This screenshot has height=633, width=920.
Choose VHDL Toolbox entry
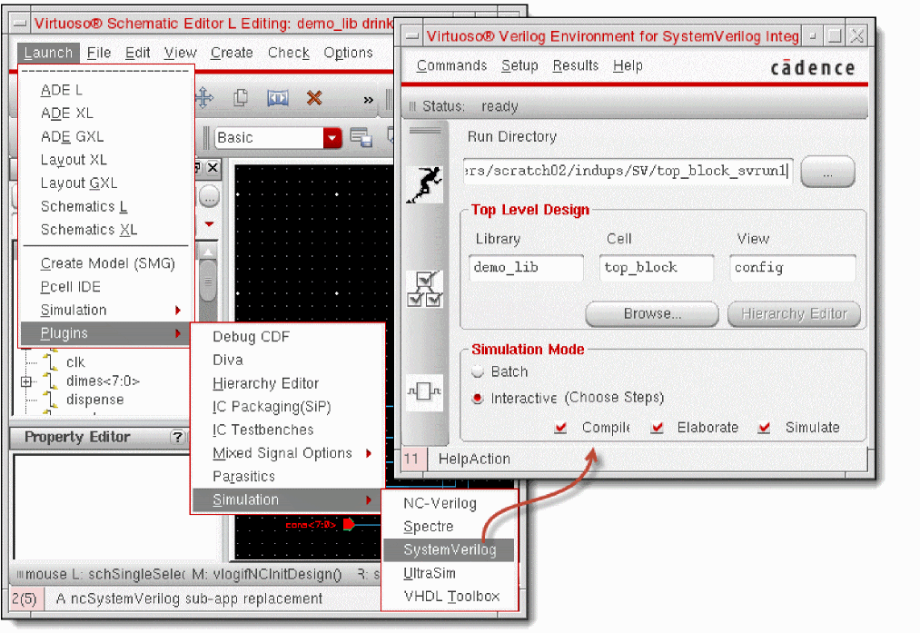pyautogui.click(x=449, y=597)
